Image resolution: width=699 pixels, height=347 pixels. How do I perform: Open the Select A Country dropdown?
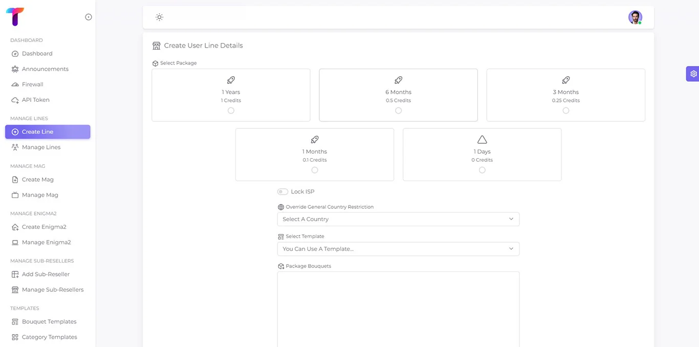point(398,219)
